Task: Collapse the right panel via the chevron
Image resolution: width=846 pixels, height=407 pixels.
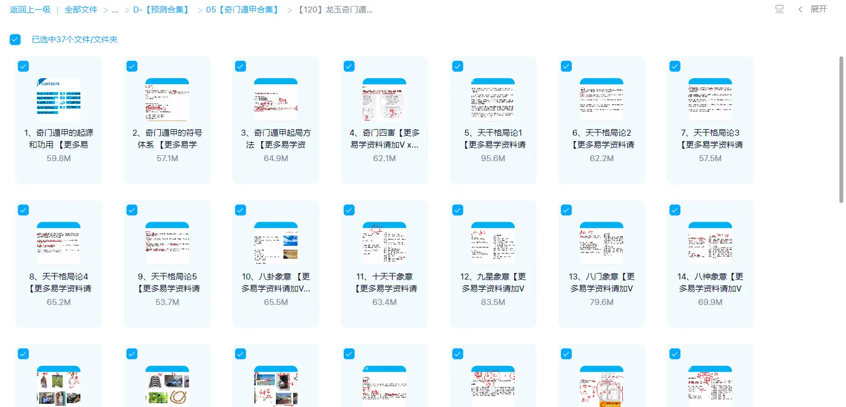Action: tap(800, 9)
